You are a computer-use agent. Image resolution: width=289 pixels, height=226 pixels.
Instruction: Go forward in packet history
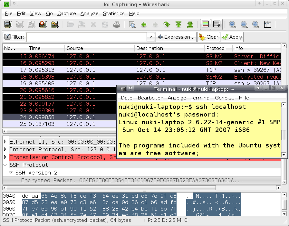click(155, 24)
